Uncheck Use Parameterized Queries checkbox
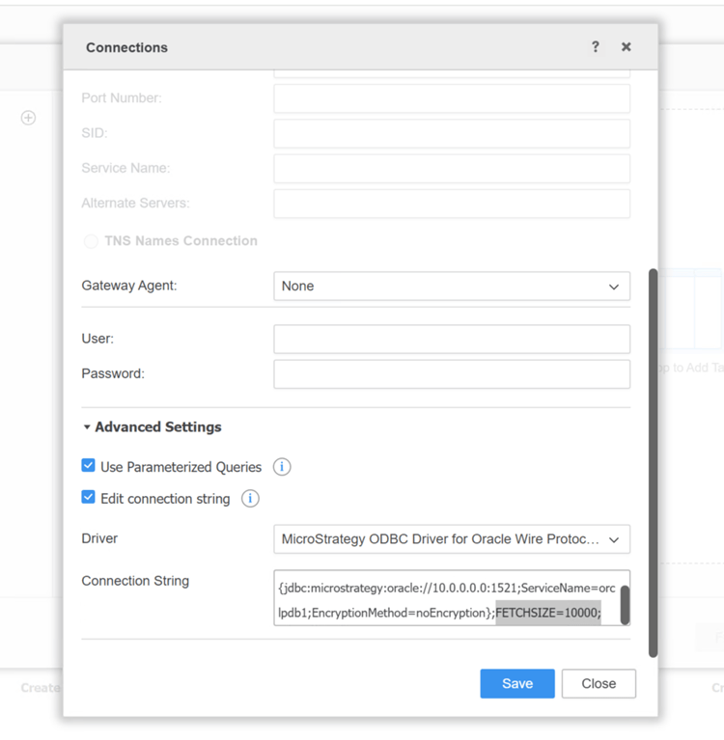The image size is (724, 740). tap(89, 466)
